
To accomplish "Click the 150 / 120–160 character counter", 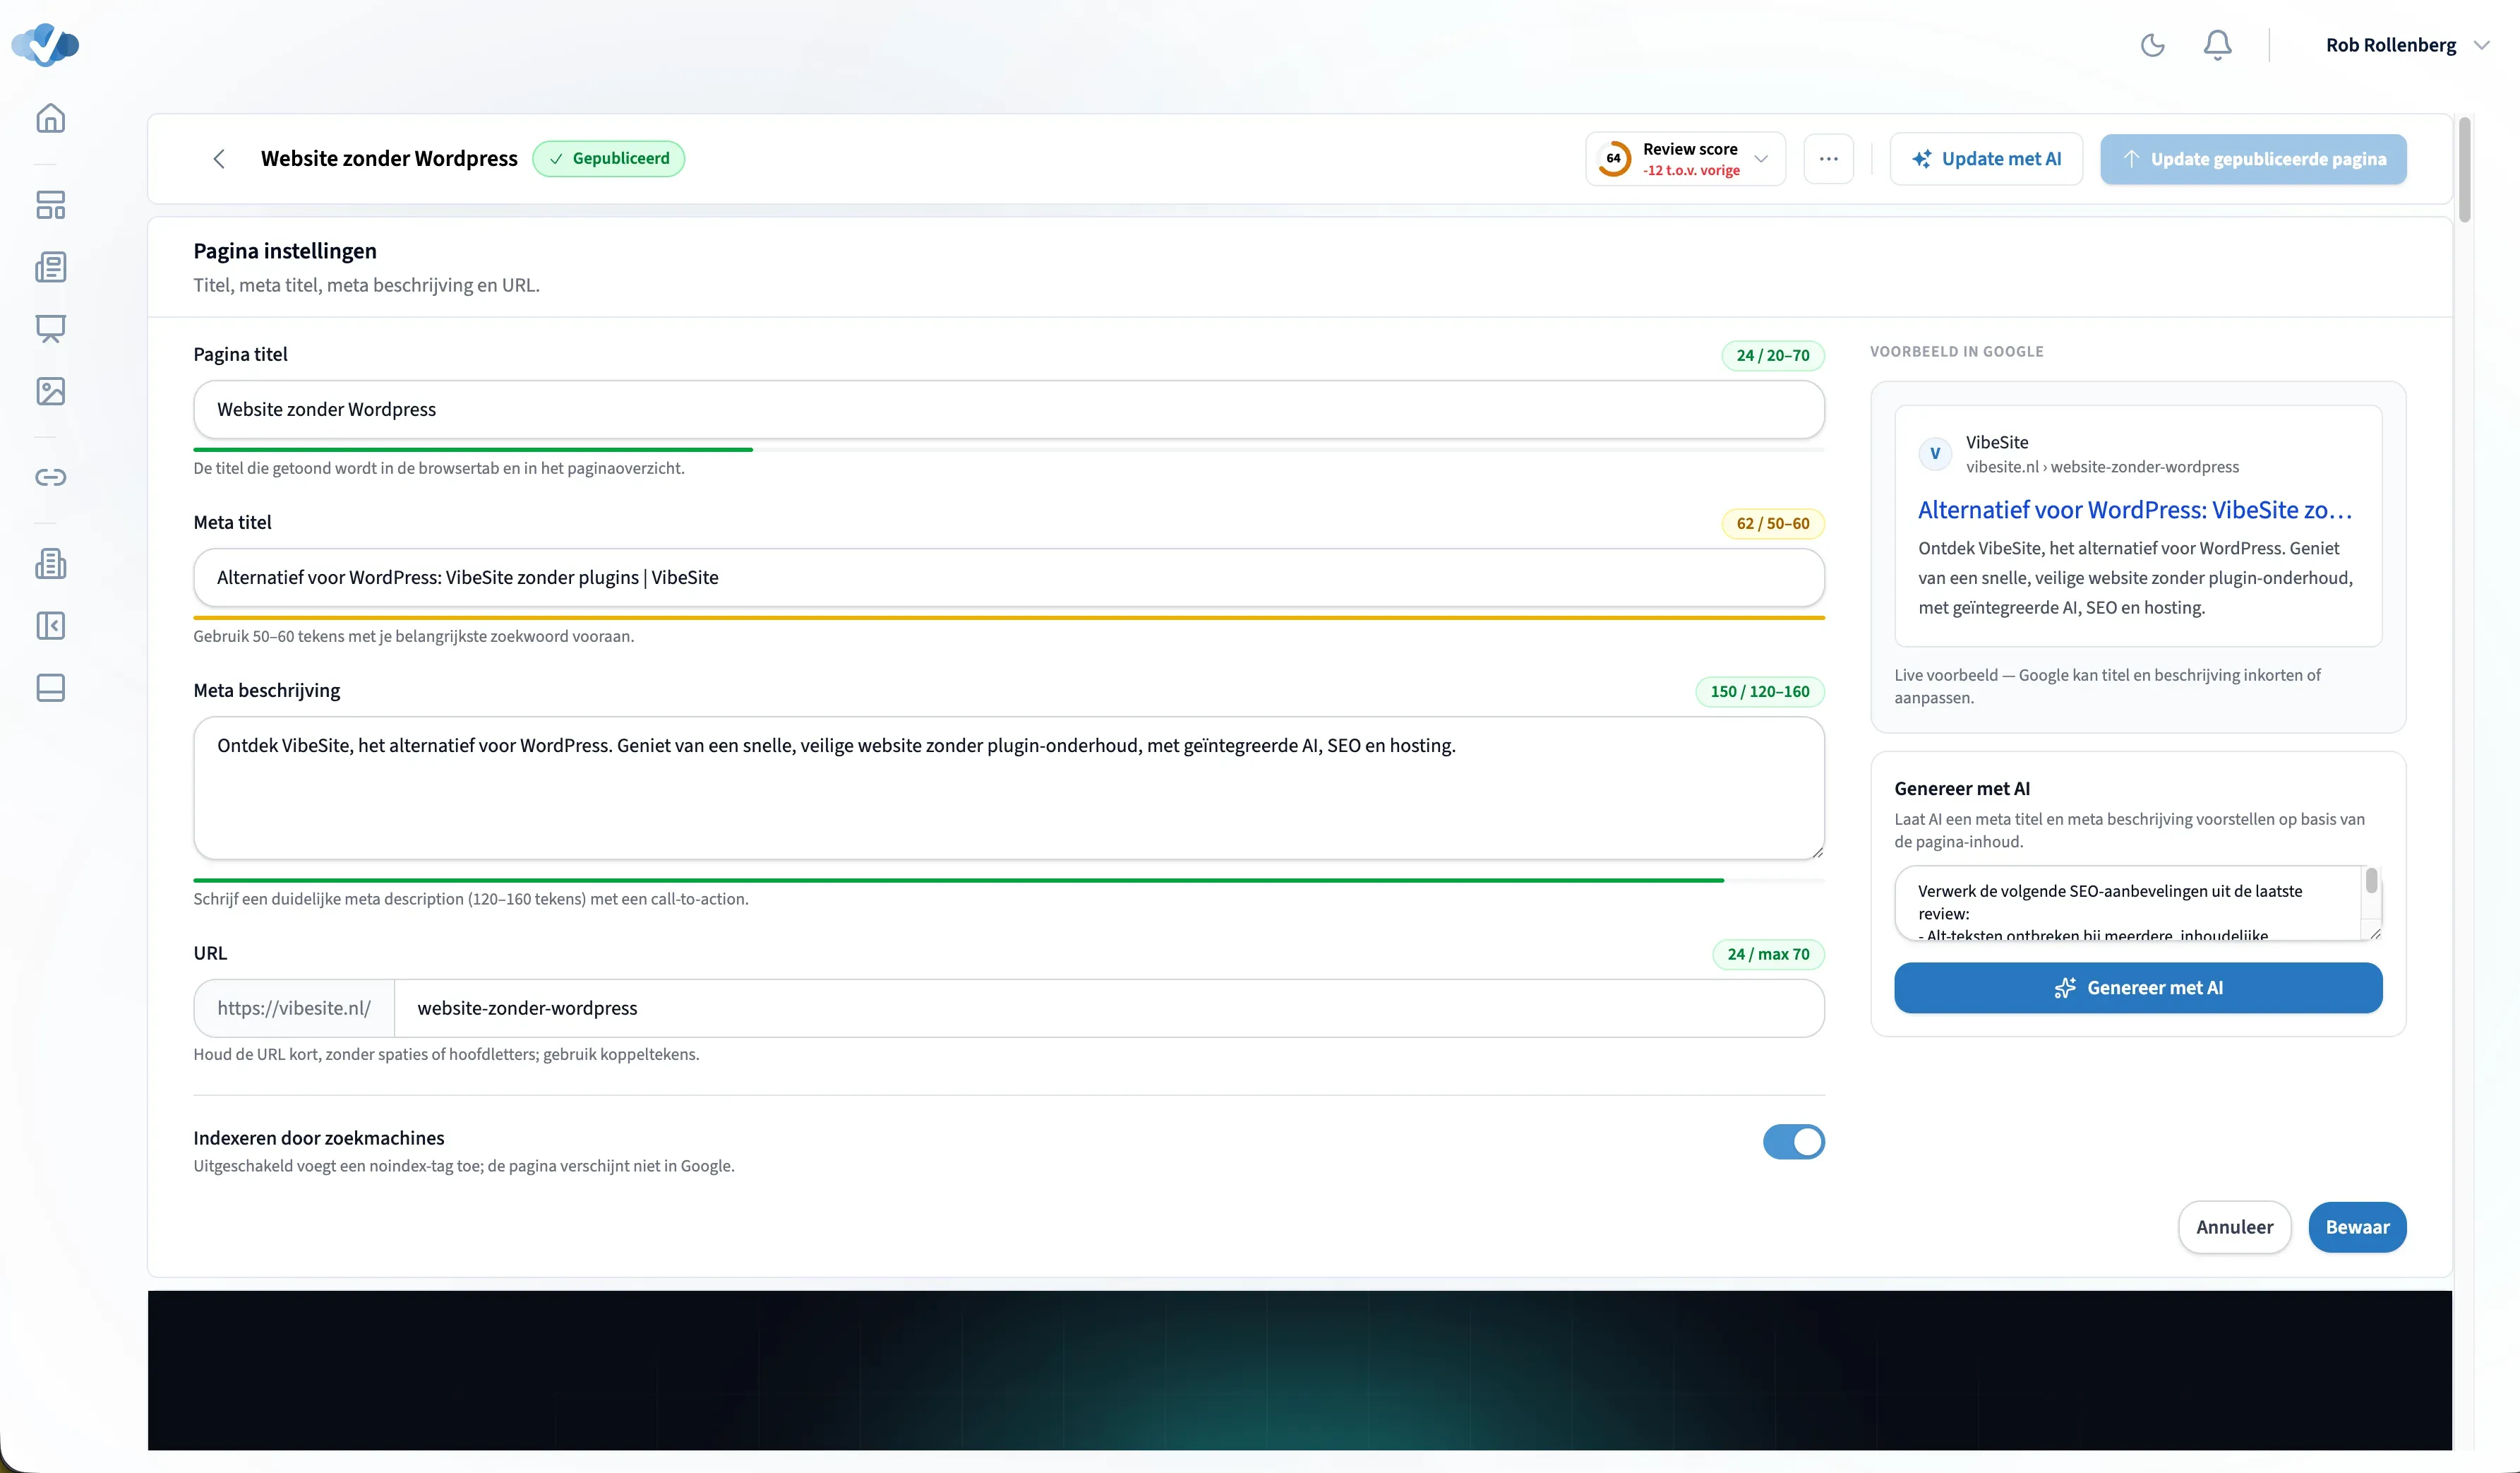I will (x=1759, y=691).
